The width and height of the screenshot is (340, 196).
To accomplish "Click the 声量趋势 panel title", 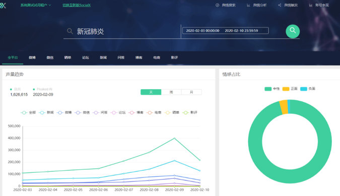I will pos(15,75).
